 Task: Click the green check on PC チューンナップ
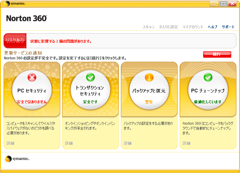[208, 77]
